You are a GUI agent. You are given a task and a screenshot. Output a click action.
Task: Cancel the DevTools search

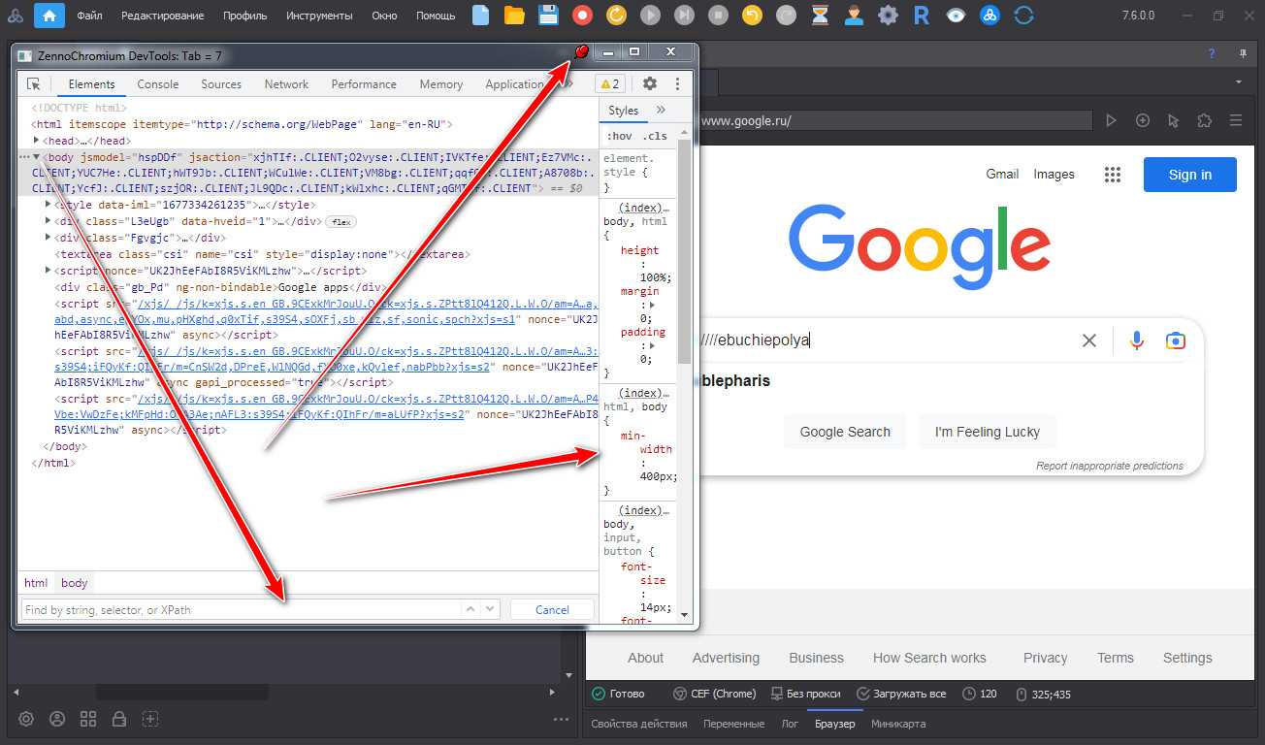tap(552, 610)
